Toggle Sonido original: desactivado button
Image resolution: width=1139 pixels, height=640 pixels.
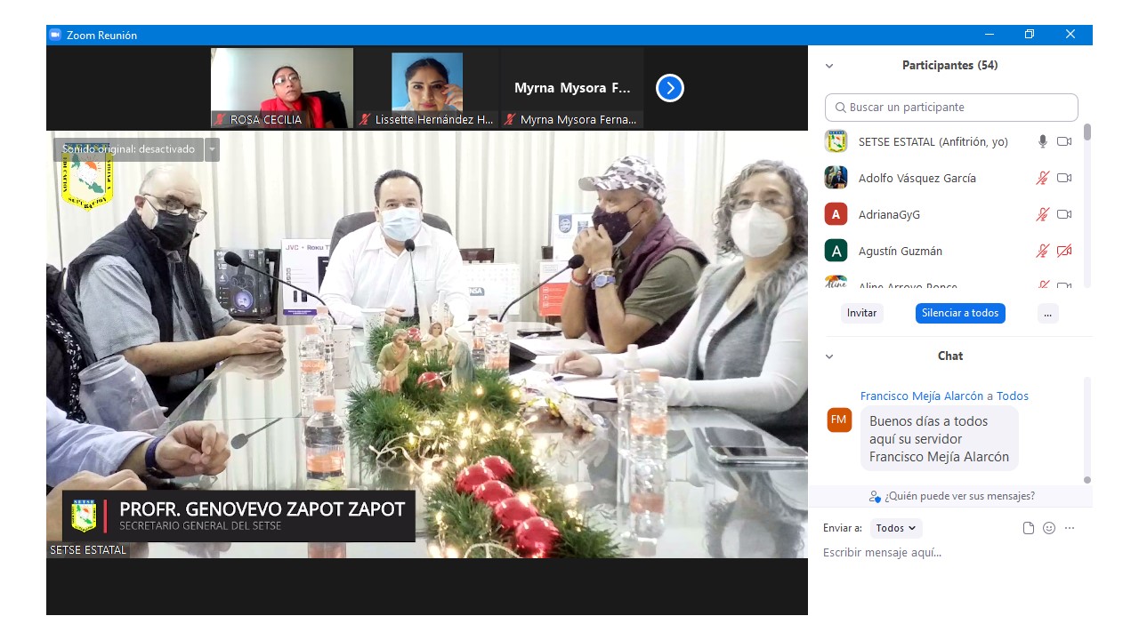tap(128, 149)
